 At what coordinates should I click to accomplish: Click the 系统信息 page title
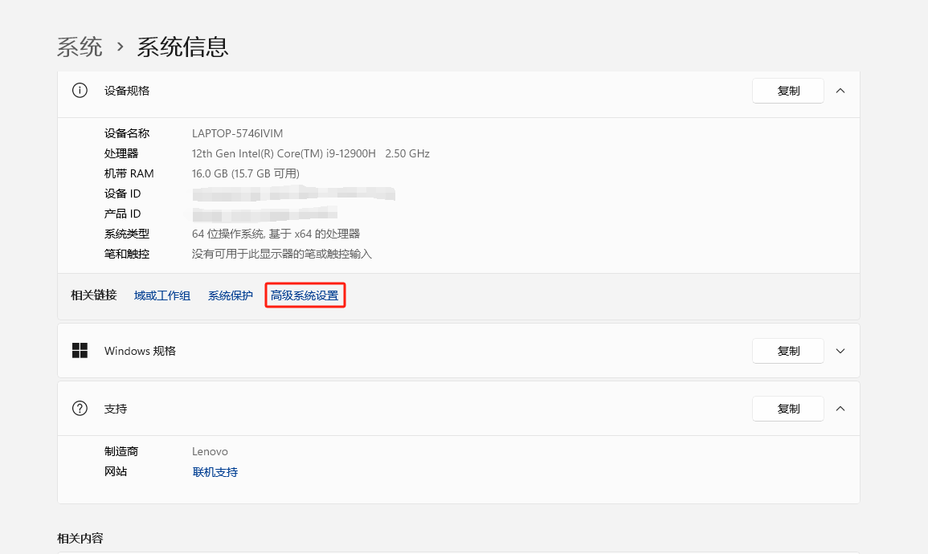click(x=182, y=47)
